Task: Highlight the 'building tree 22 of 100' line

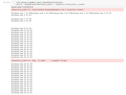Action: coord(22,53)
